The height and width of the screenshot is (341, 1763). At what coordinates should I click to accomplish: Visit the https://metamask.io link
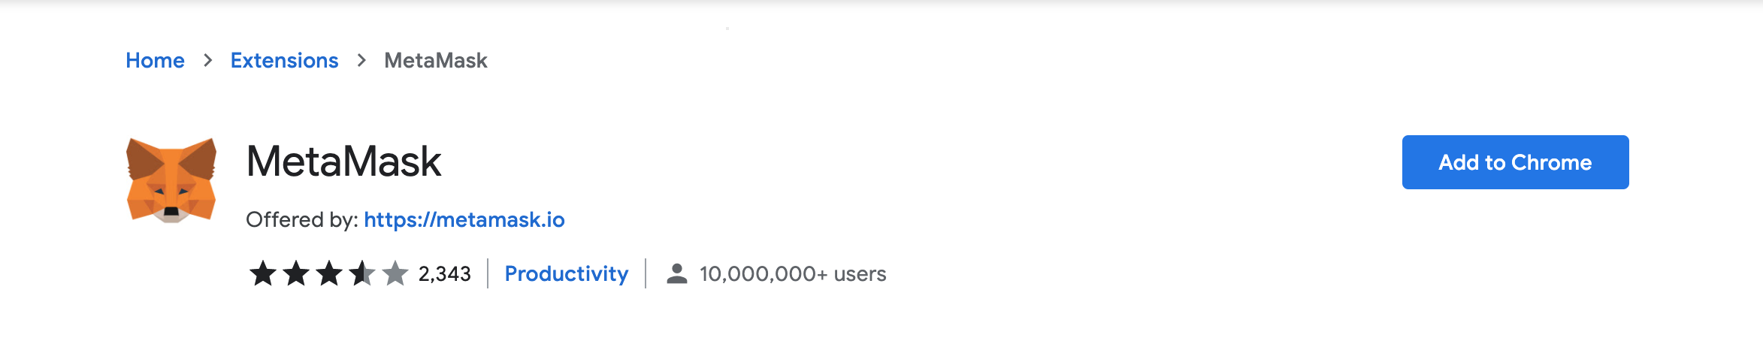pyautogui.click(x=464, y=219)
